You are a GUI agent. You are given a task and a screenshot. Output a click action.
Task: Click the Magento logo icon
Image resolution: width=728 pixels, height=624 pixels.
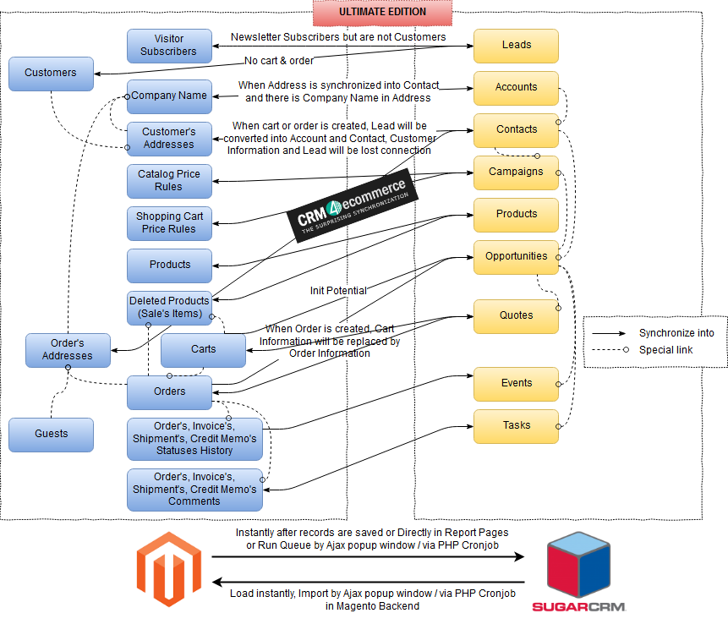pos(169,569)
